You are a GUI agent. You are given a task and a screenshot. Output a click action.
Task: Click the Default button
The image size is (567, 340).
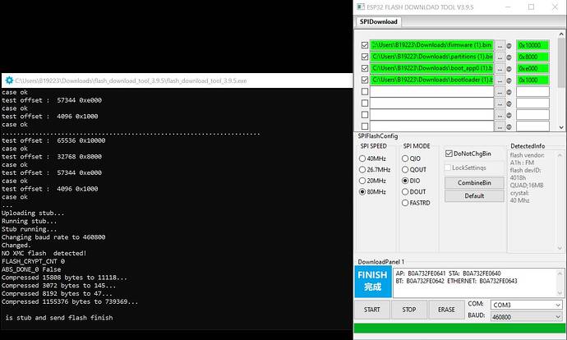coord(474,195)
